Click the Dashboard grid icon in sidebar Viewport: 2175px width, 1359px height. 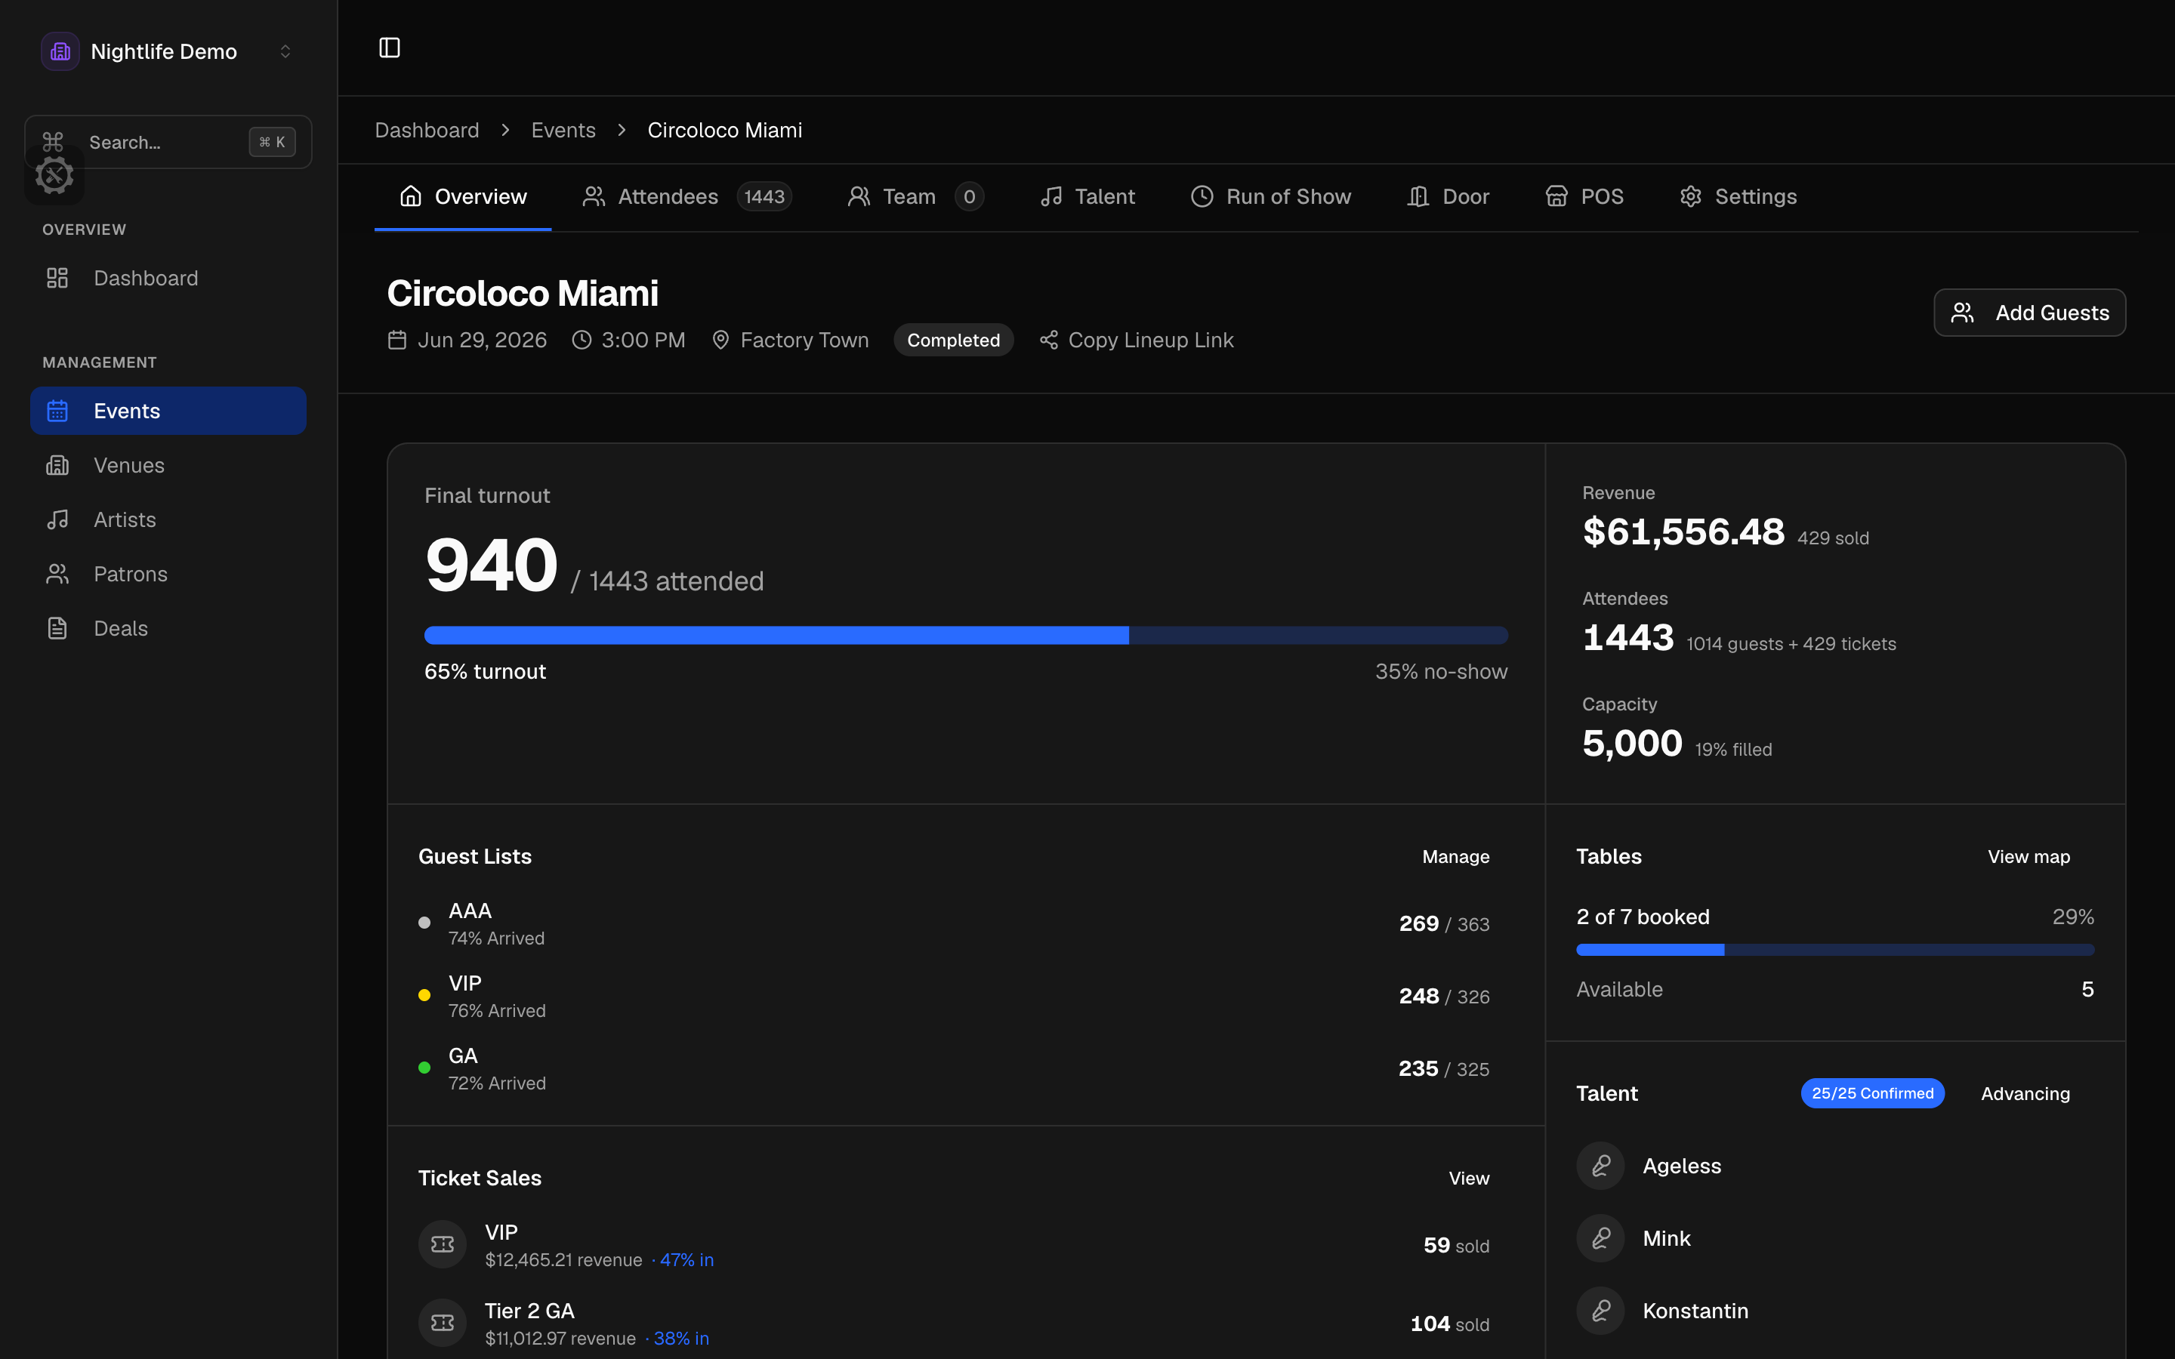57,278
